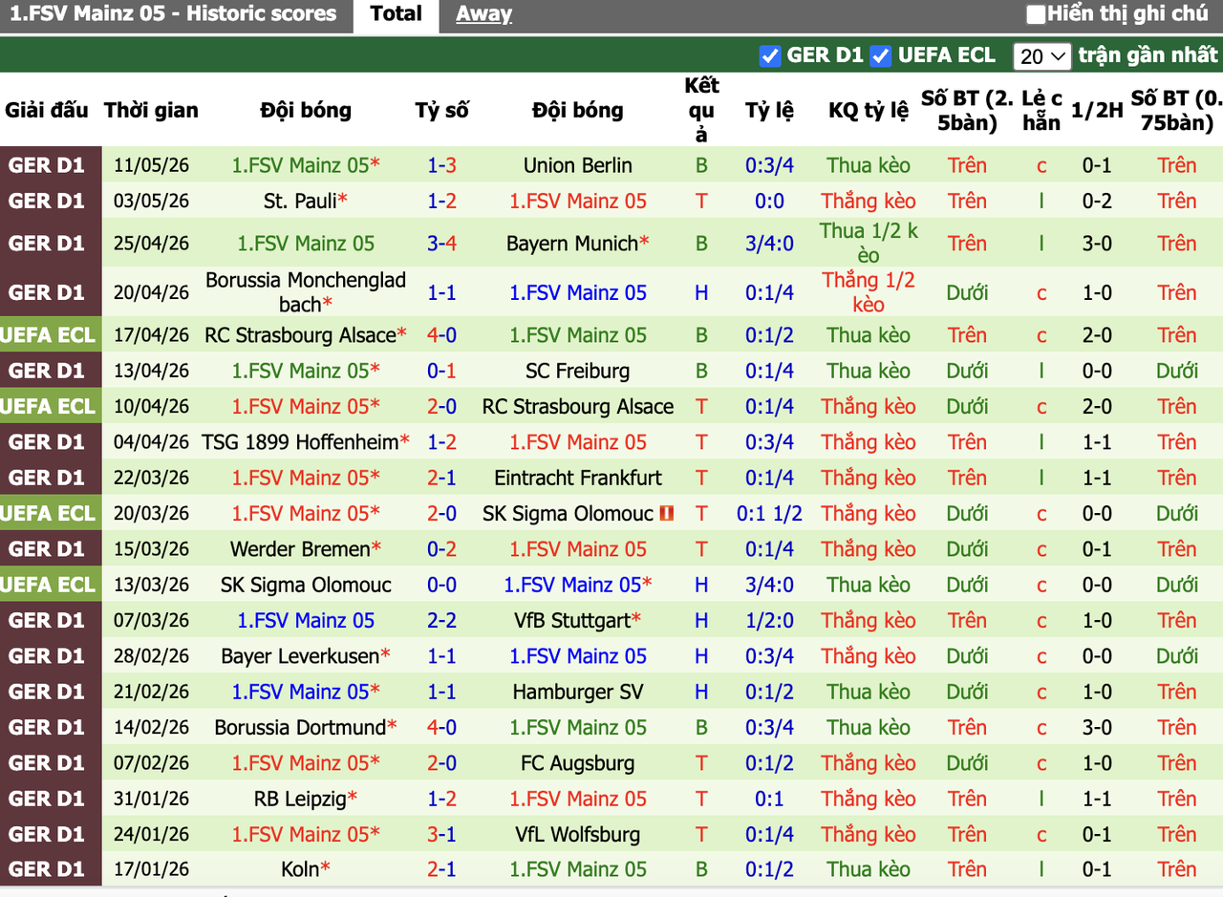Click the 0:0 odds in St. Pauli row
This screenshot has width=1223, height=897.
pyautogui.click(x=769, y=202)
